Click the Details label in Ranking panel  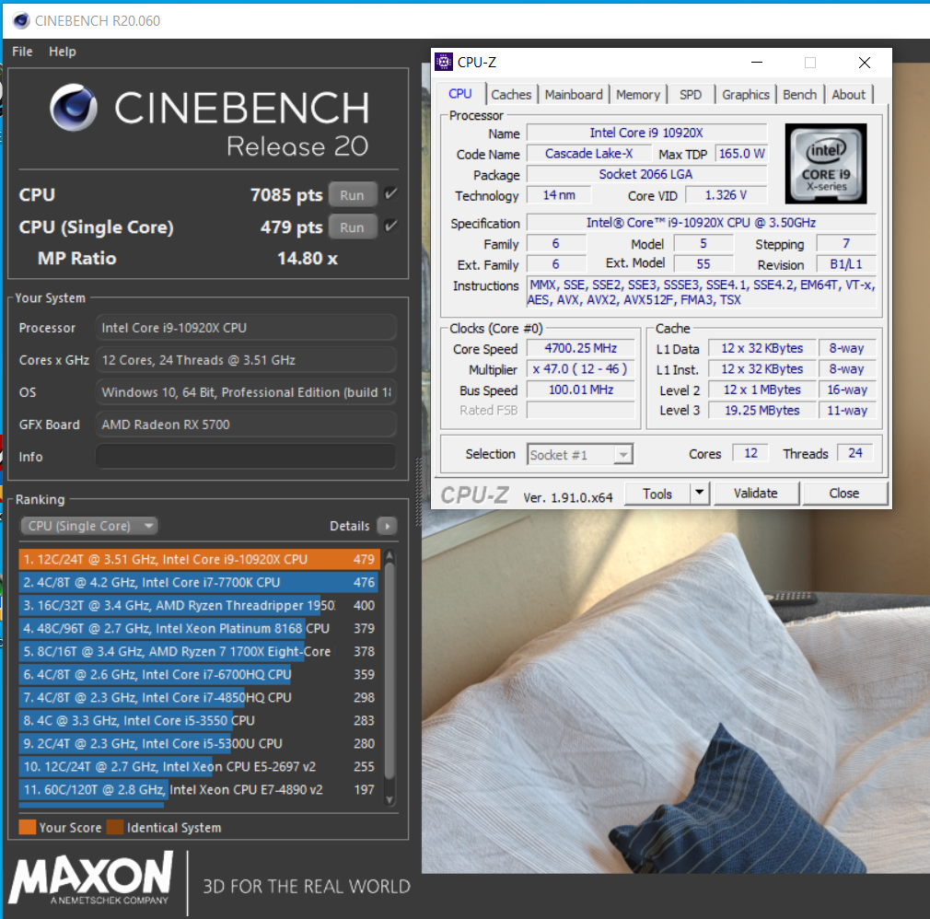(349, 526)
